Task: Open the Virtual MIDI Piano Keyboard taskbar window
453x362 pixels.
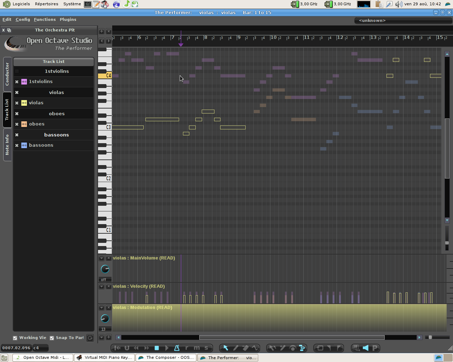Action: (x=104, y=358)
